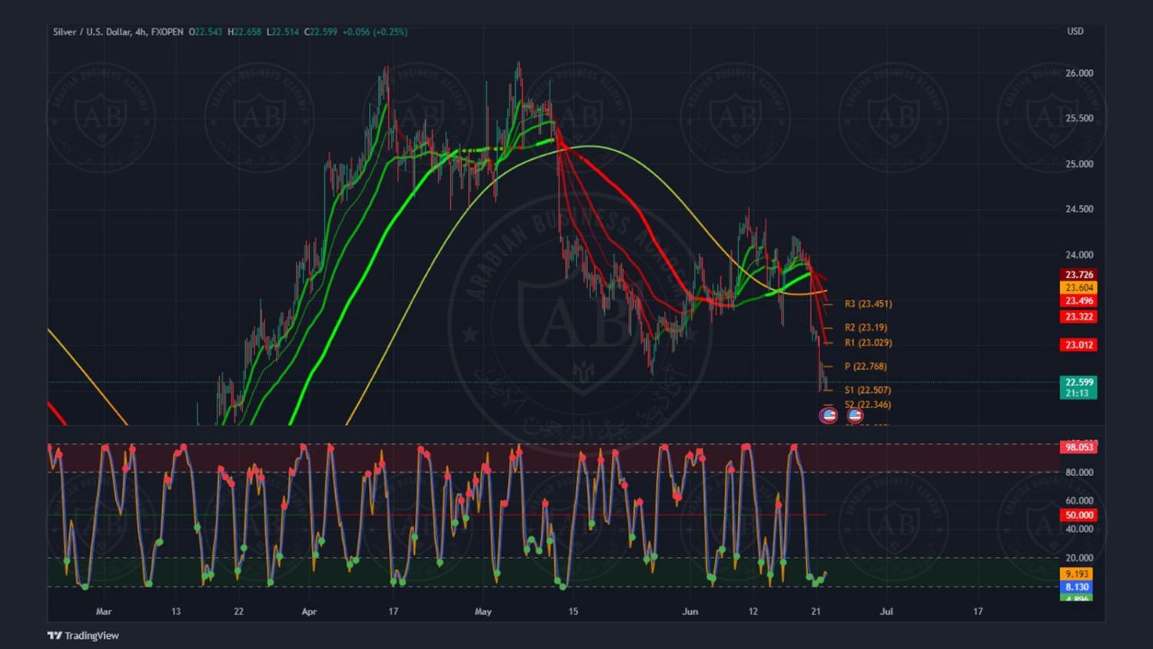This screenshot has height=649, width=1153.
Task: Open the TradingView logo link
Action: (x=83, y=635)
